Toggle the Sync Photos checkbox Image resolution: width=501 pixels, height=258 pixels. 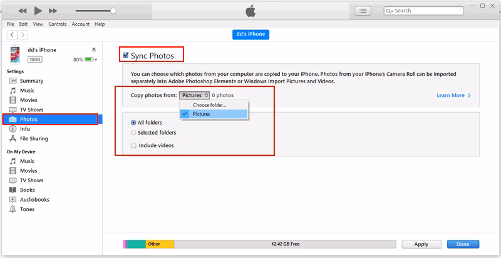(x=126, y=55)
